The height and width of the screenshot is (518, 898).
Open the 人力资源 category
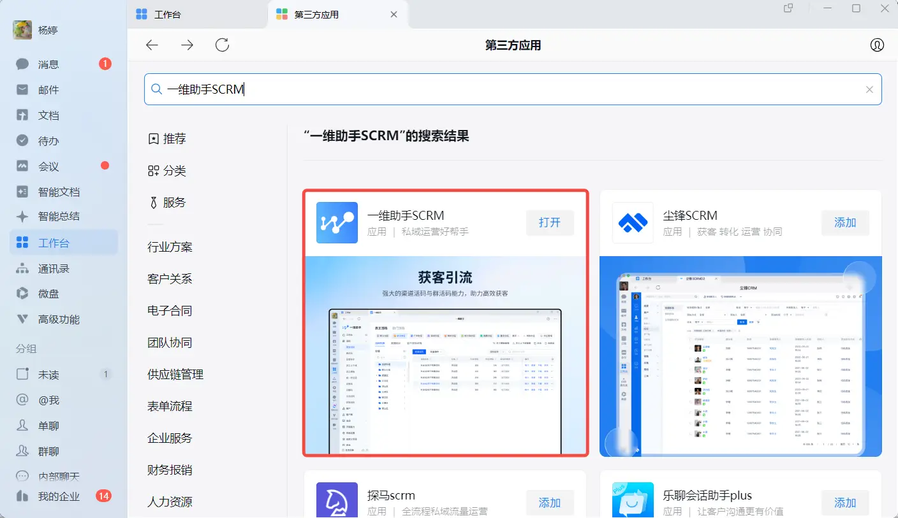170,502
